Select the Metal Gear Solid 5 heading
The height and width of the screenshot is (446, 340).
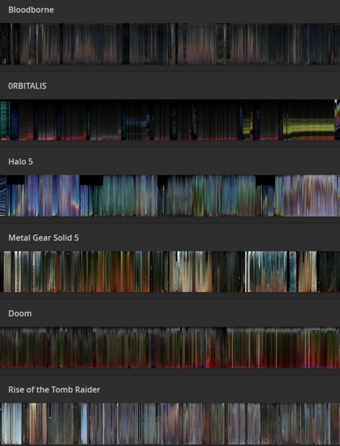tap(44, 238)
